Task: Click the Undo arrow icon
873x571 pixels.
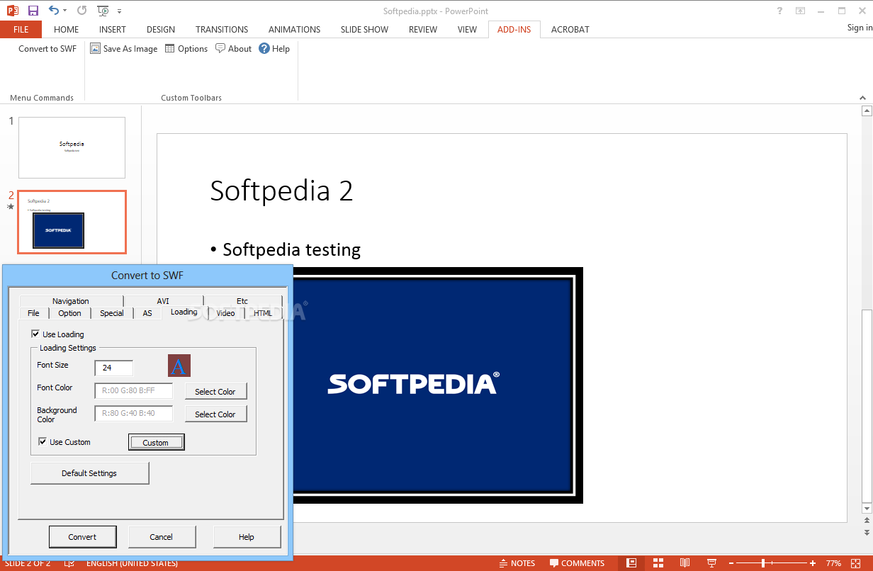Action: click(54, 11)
